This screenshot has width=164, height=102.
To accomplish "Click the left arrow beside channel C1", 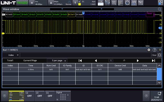I will [4, 96].
